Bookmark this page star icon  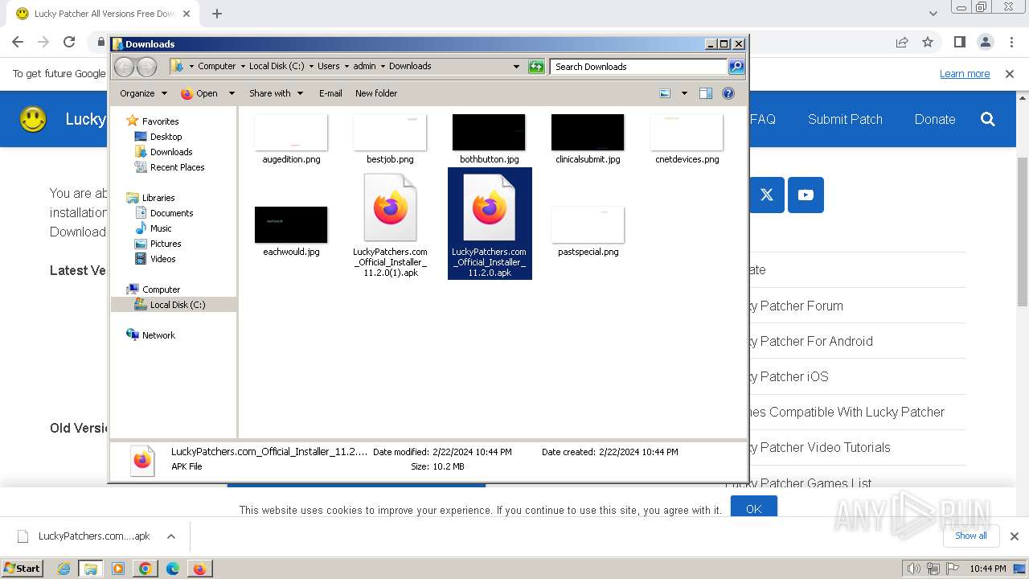click(x=928, y=42)
